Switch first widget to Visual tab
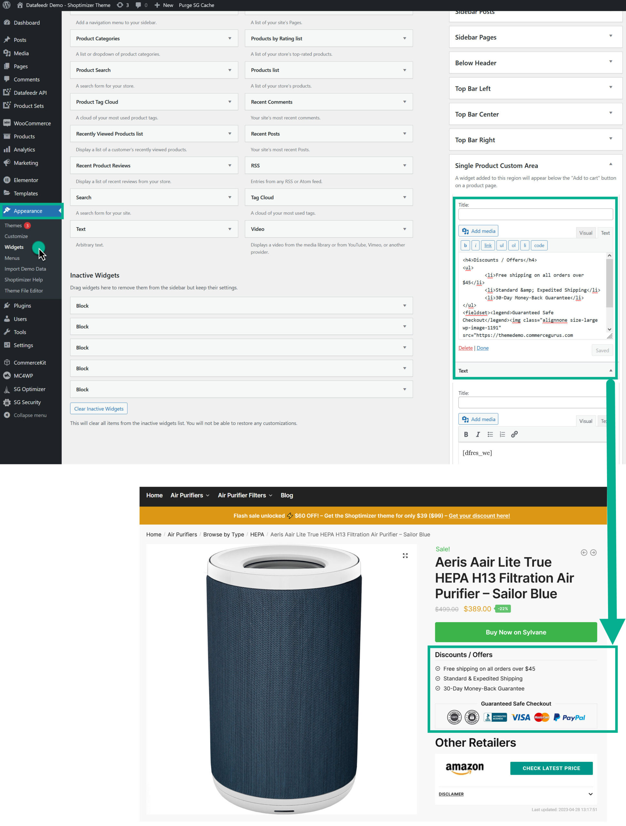Image resolution: width=626 pixels, height=826 pixels. click(x=585, y=233)
